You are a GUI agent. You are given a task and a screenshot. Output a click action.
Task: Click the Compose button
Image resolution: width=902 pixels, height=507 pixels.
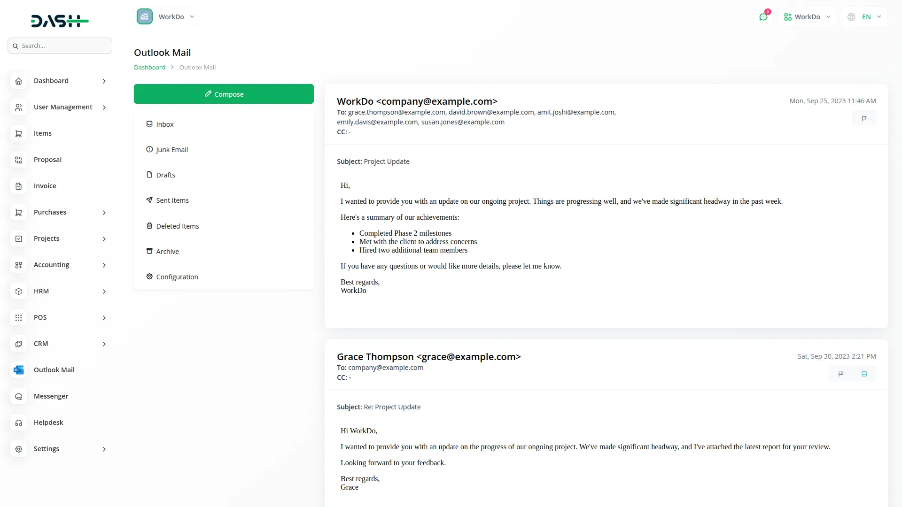[x=224, y=94]
